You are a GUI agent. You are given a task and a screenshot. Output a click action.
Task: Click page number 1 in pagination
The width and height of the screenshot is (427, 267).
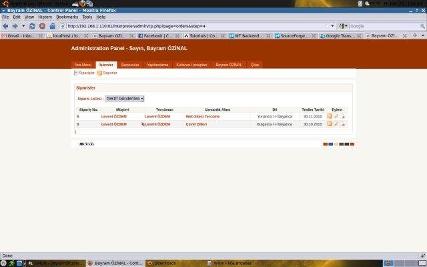tap(75, 132)
